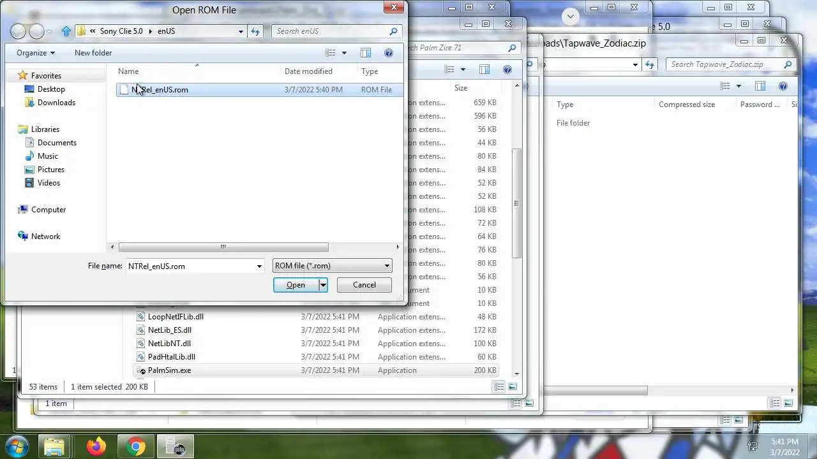Click the Search enUS box

click(x=332, y=31)
